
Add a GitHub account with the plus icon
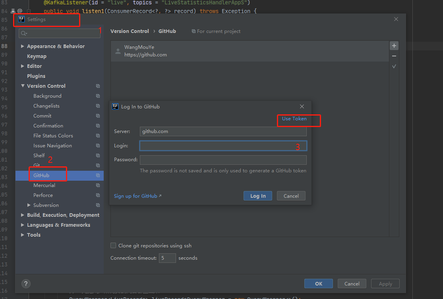(x=394, y=46)
